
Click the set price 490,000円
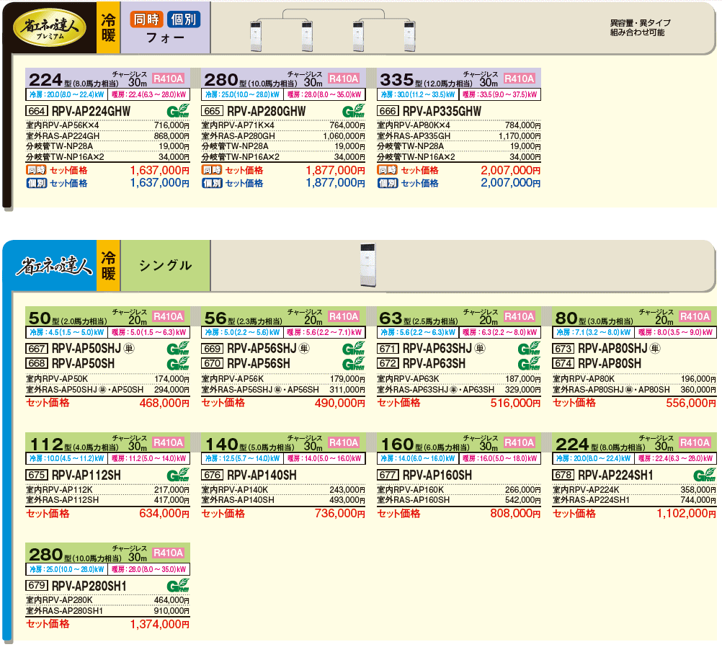(x=340, y=403)
